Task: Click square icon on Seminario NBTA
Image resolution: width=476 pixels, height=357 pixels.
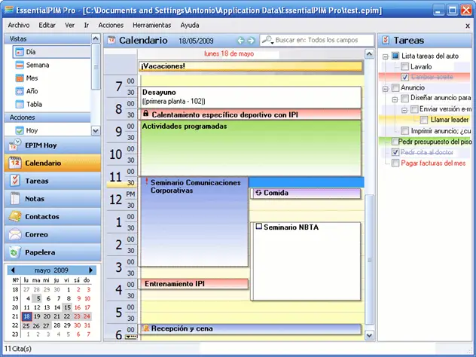Action: pos(258,226)
